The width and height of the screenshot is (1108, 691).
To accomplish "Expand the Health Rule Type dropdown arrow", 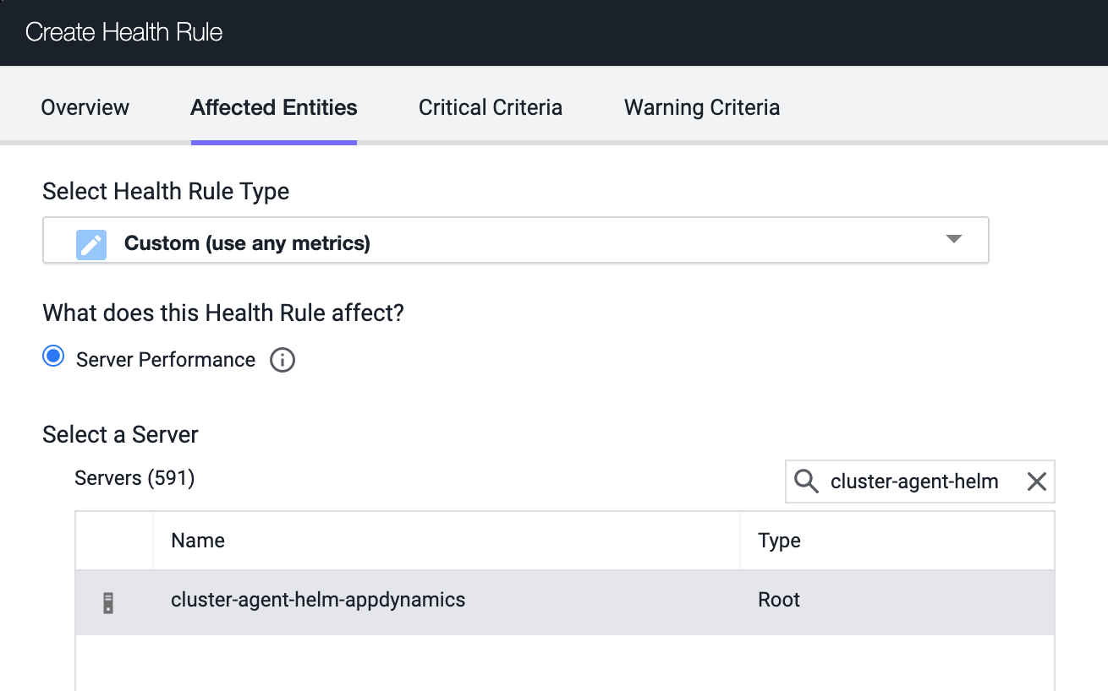I will 953,239.
